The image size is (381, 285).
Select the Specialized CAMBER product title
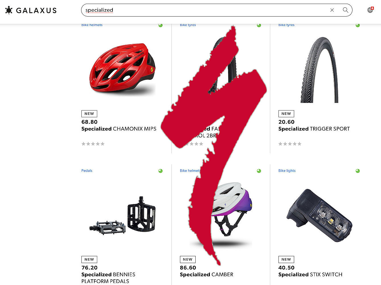pos(206,274)
